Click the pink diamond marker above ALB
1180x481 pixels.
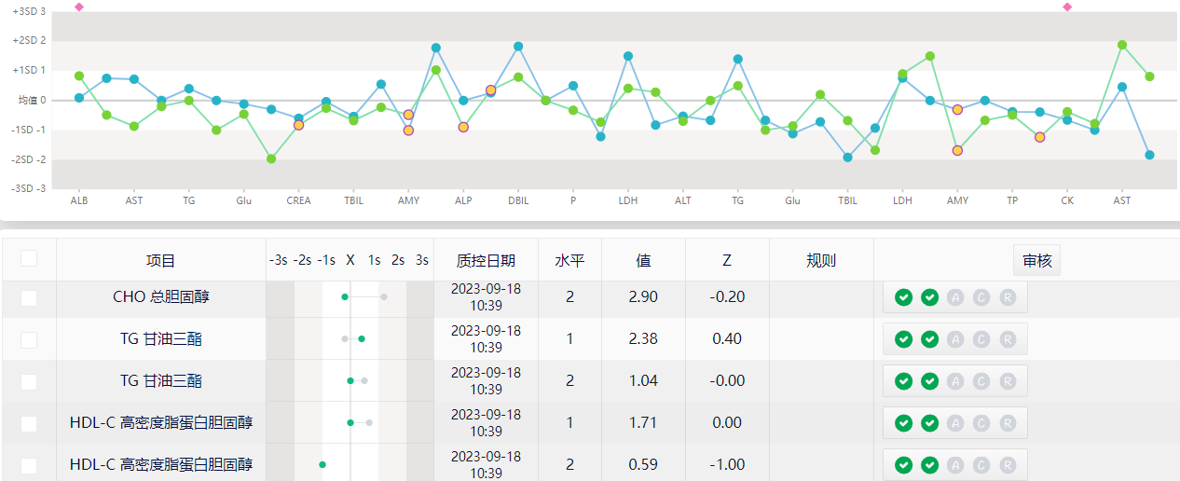(x=79, y=7)
